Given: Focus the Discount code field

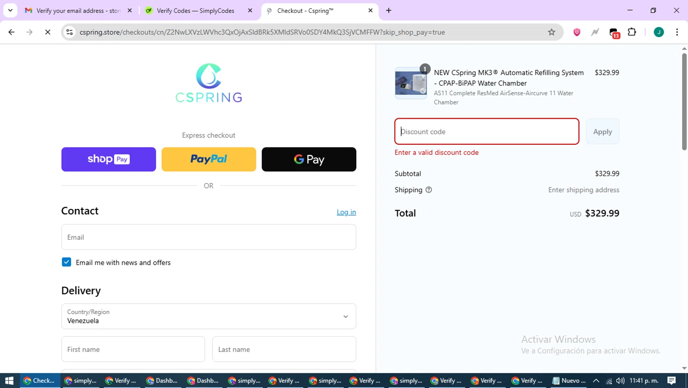Looking at the screenshot, I should [x=487, y=131].
